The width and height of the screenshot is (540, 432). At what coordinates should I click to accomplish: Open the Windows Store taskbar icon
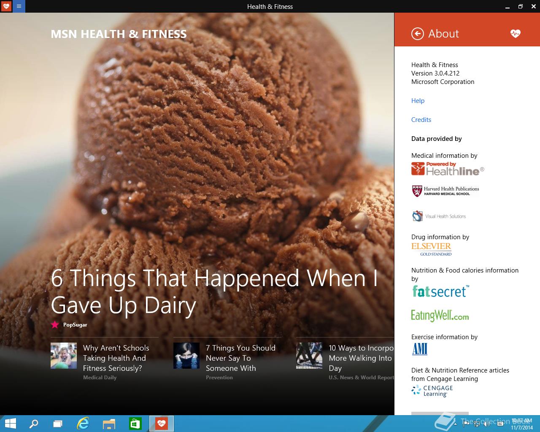135,424
